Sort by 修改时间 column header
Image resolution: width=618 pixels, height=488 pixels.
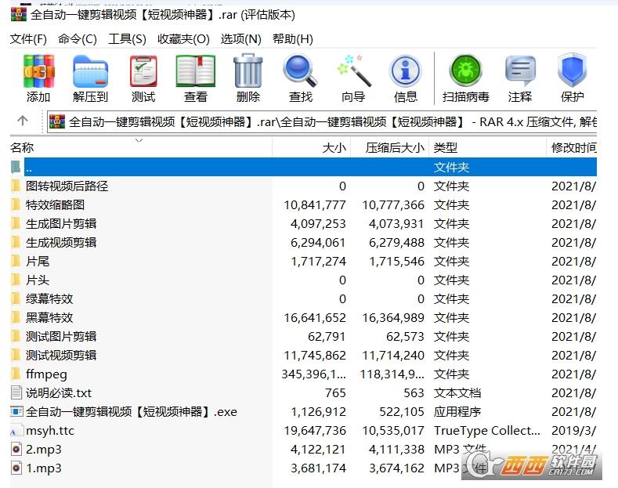pos(572,147)
